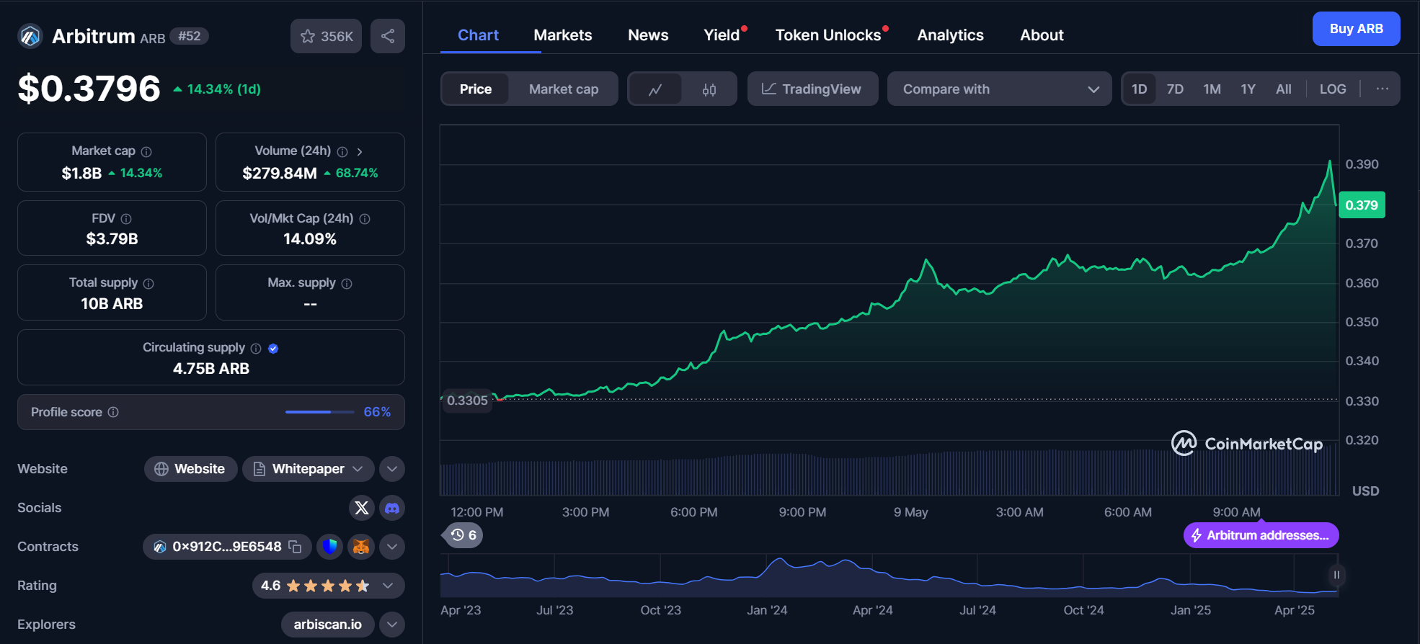Open the Compare with dropdown

pyautogui.click(x=999, y=89)
